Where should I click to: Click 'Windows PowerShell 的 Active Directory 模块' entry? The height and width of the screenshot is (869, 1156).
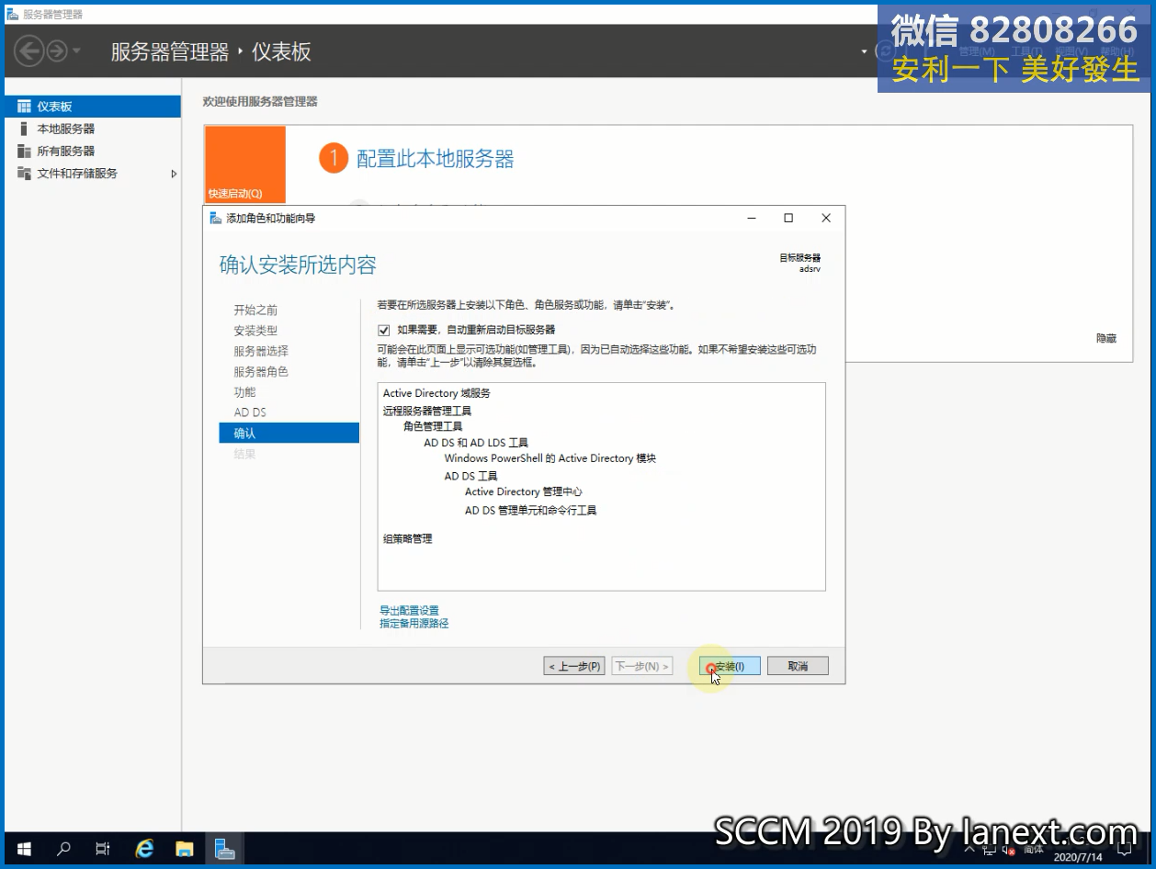tap(550, 458)
